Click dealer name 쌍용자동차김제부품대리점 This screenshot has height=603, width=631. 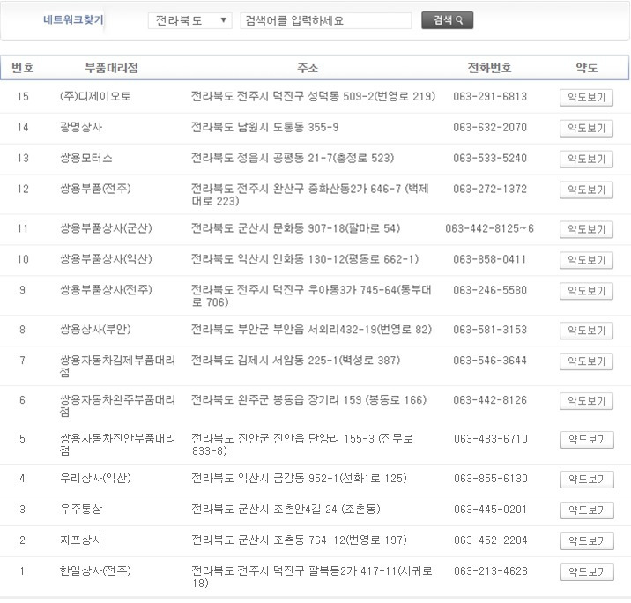pyautogui.click(x=117, y=366)
